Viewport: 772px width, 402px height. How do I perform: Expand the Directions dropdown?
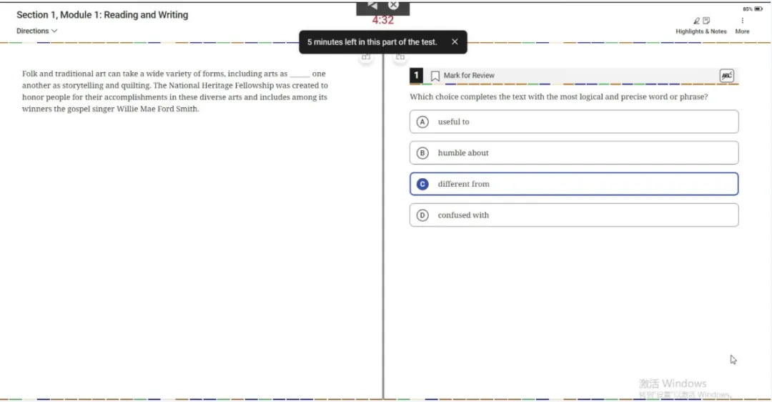[x=37, y=31]
